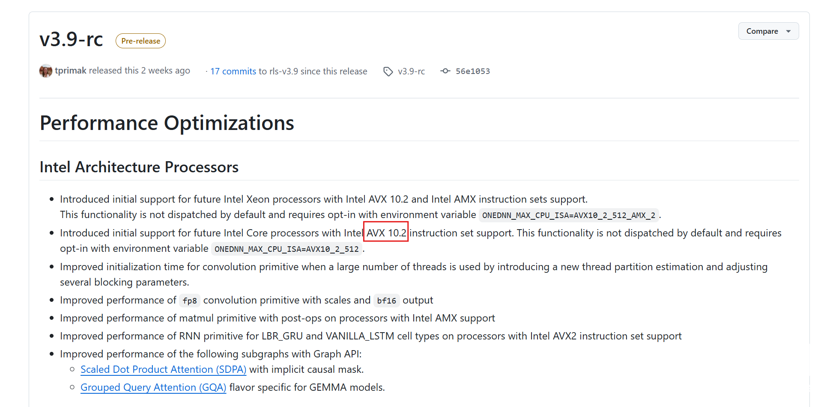Image resolution: width=830 pixels, height=407 pixels.
Task: Click the Compare dropdown arrow
Action: pos(788,31)
